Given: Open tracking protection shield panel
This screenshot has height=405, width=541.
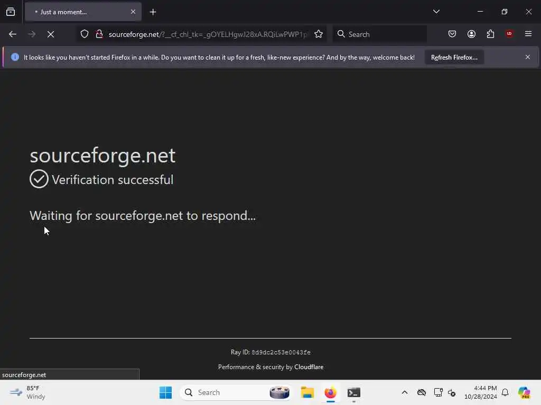Looking at the screenshot, I should [x=85, y=34].
